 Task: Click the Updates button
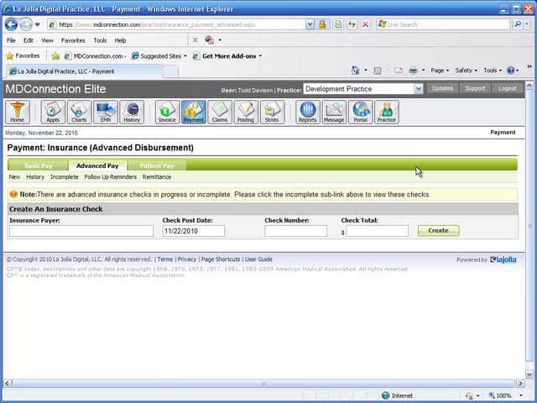coord(442,88)
